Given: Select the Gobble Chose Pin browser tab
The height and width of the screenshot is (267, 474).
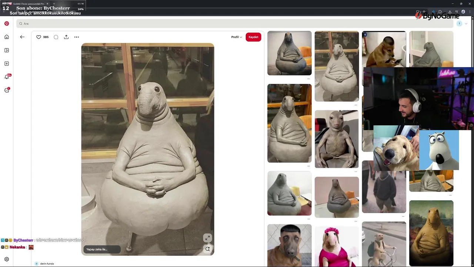Looking at the screenshot, I should [x=28, y=4].
